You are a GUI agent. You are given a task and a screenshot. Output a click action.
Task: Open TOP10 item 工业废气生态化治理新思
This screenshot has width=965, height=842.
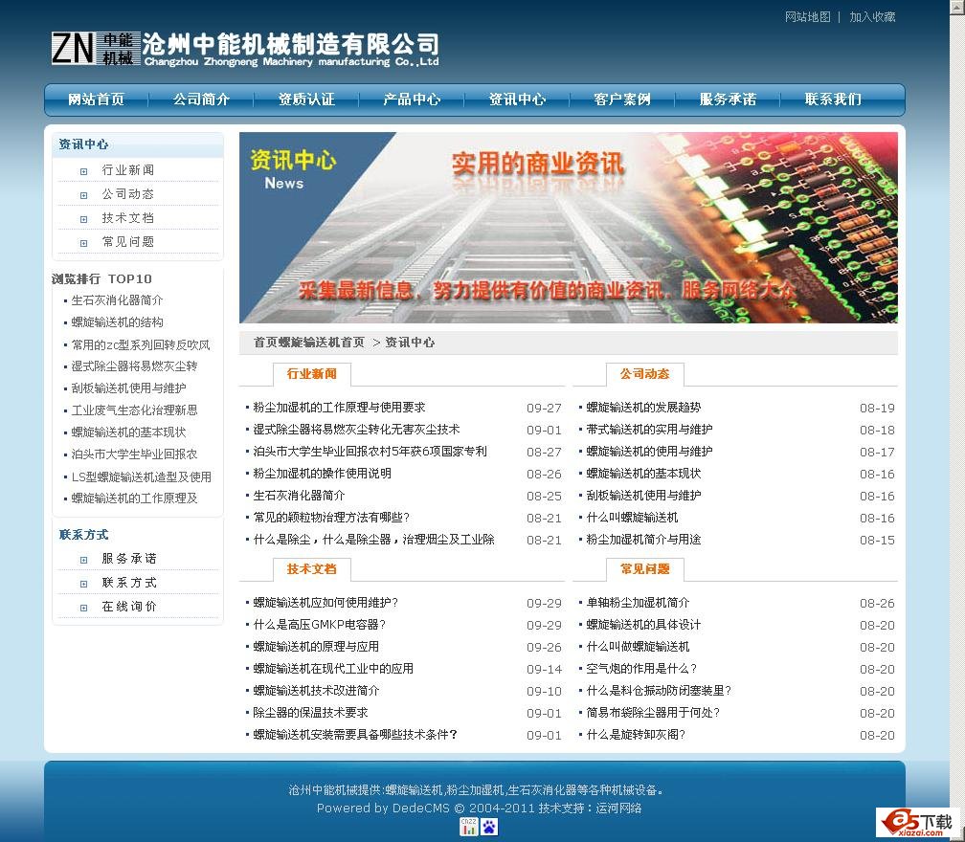coord(134,410)
